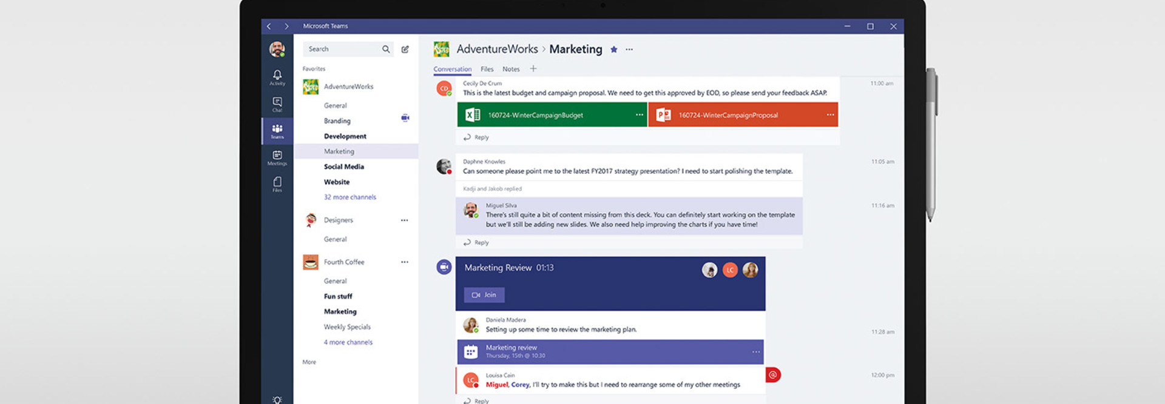The image size is (1165, 404).
Task: Click the Fourth Coffee team icon
Action: [x=311, y=262]
